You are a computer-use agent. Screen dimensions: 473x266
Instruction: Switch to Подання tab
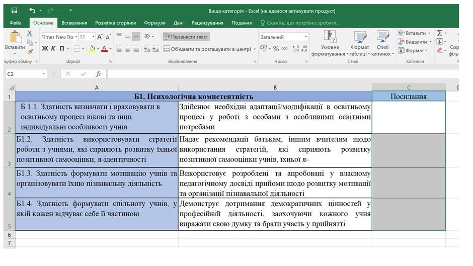click(242, 23)
